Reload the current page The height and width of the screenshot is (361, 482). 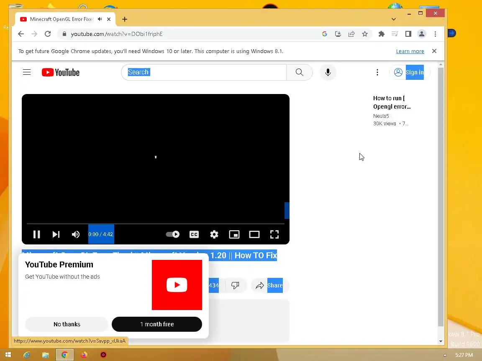tap(48, 34)
